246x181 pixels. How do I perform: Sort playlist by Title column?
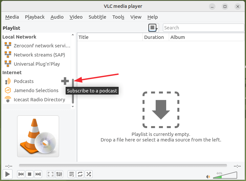point(110,37)
